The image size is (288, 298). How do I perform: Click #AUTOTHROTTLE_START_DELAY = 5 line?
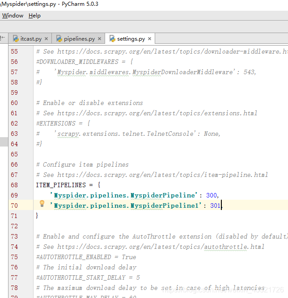click(88, 277)
